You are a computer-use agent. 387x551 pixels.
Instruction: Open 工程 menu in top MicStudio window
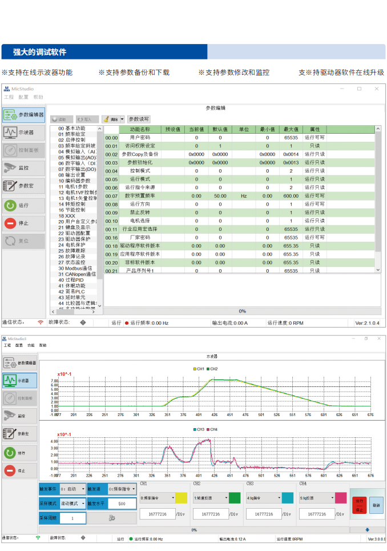pos(9,97)
